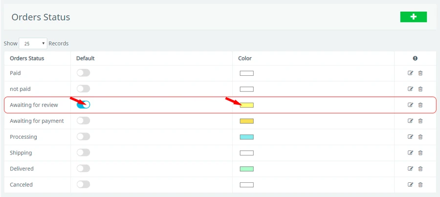
Task: Switch on default for Canceled
Action: tap(83, 184)
